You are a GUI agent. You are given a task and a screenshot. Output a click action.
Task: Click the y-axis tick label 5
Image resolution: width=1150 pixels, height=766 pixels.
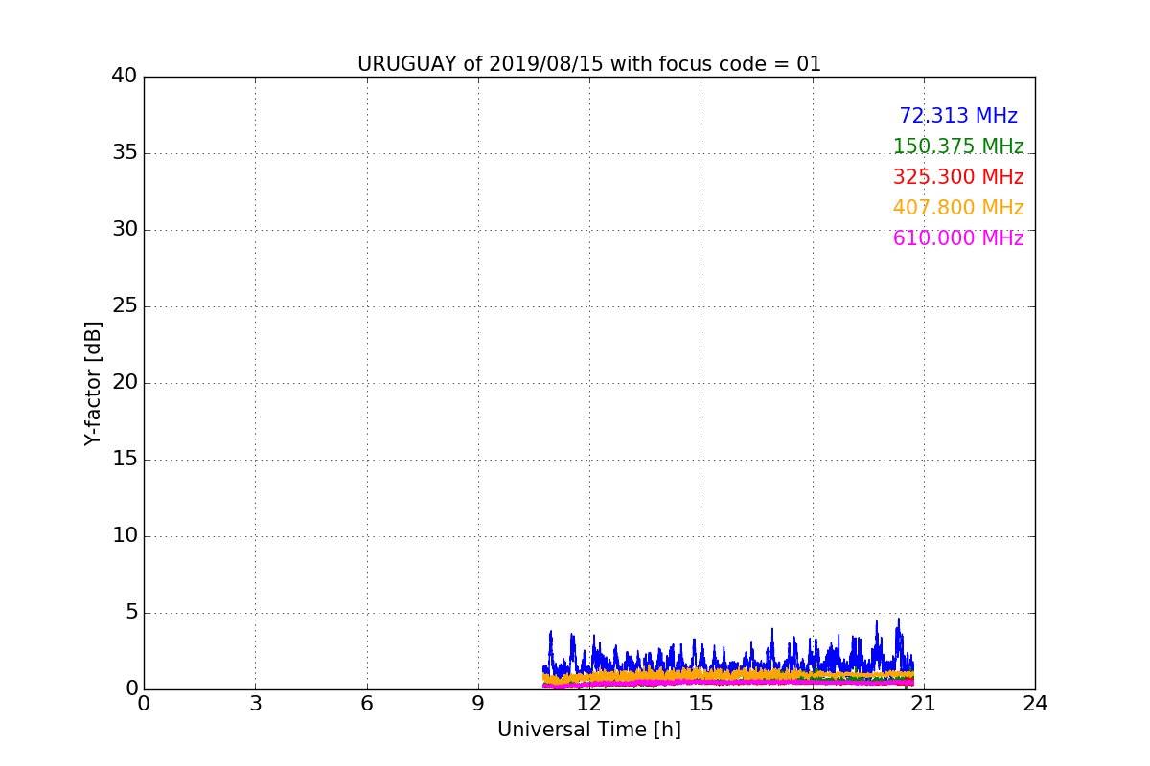point(131,612)
